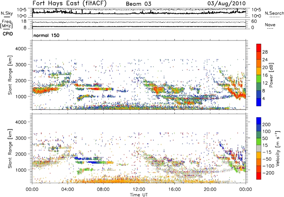Click the 'CPID' label
This screenshot has width=284, height=197.
pos(8,34)
